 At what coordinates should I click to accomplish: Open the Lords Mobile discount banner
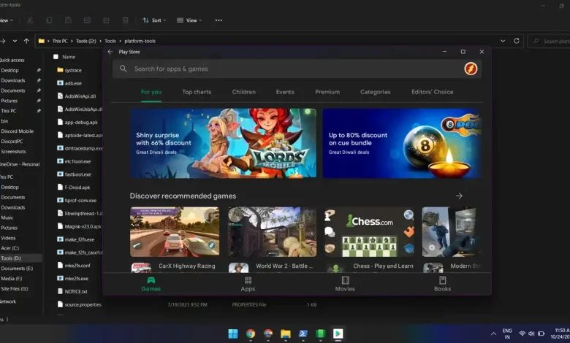click(223, 143)
